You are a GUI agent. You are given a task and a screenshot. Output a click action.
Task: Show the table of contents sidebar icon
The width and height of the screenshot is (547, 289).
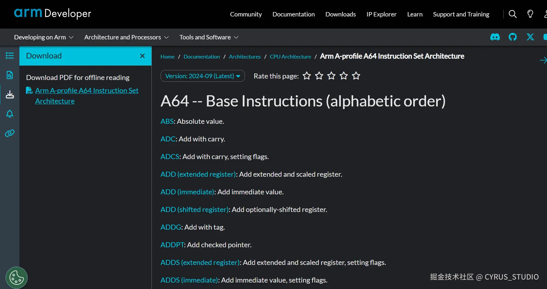(10, 56)
